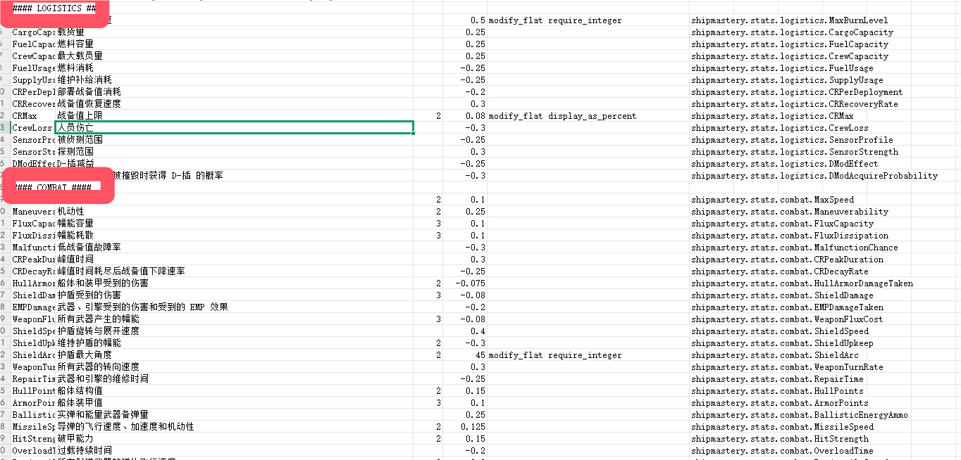Select the LOGISTICS section header cell
This screenshot has width=961, height=460.
pos(54,8)
